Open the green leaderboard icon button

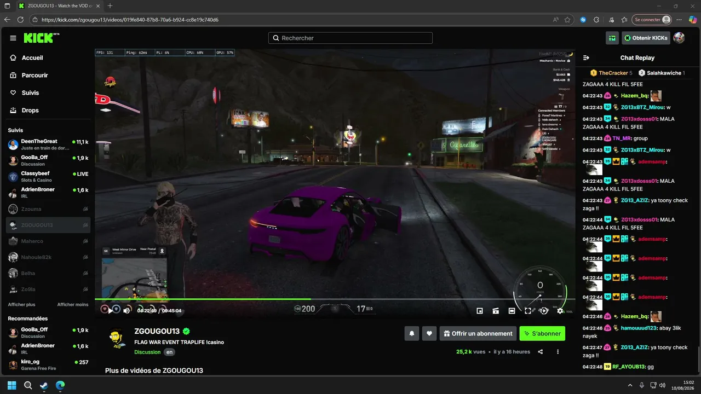[x=612, y=38]
